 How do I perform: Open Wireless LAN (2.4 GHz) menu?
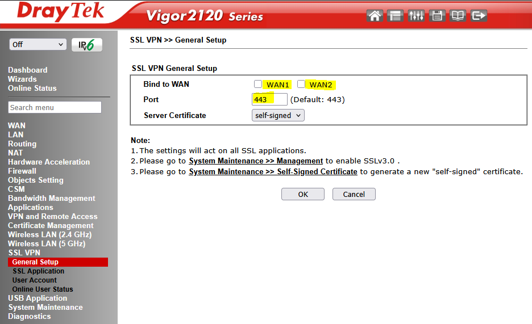tap(50, 234)
